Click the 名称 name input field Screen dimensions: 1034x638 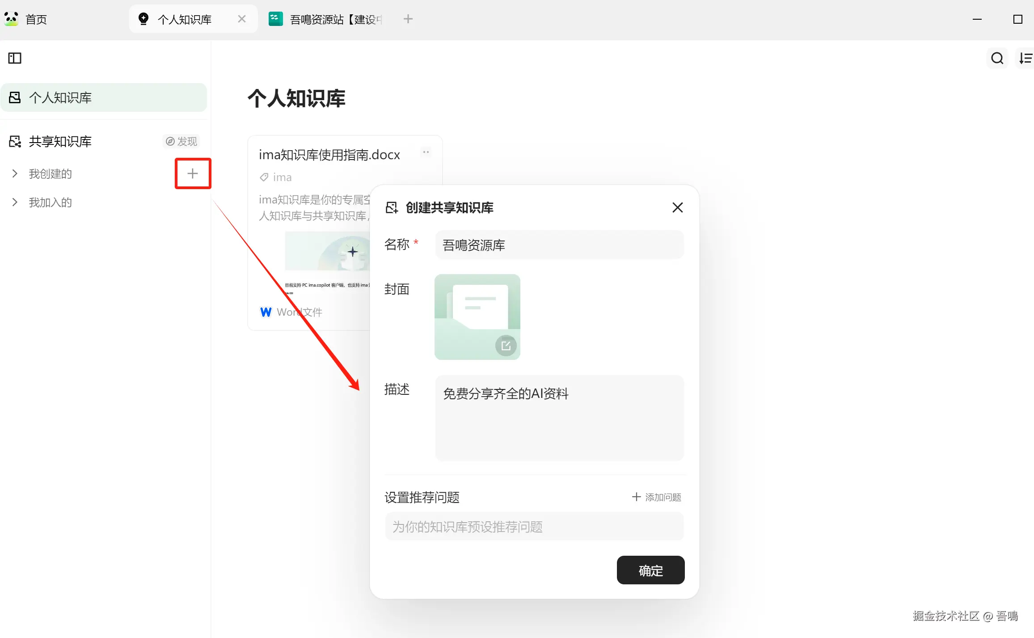559,245
